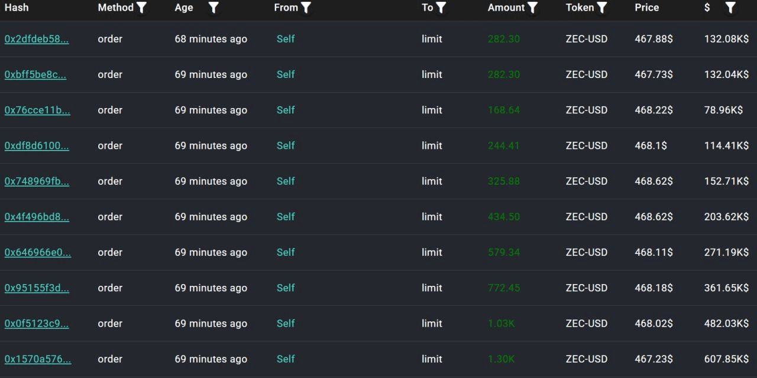Open transaction hash 0x4f496bd8...
Viewport: 757px width, 378px height.
pos(37,217)
